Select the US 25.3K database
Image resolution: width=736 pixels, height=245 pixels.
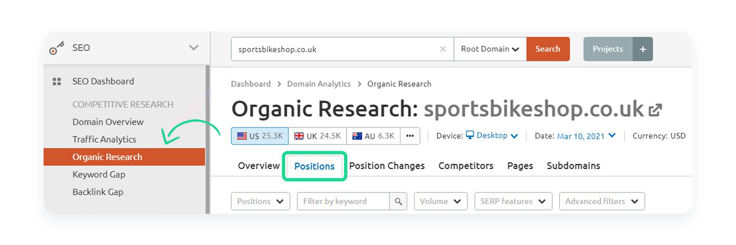(x=260, y=136)
